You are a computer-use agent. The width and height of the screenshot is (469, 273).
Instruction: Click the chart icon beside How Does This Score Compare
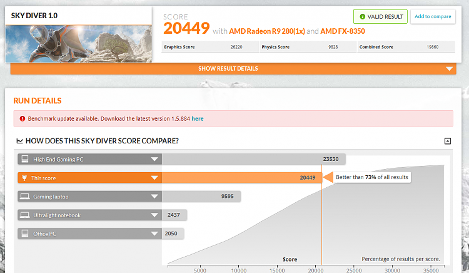pos(20,141)
